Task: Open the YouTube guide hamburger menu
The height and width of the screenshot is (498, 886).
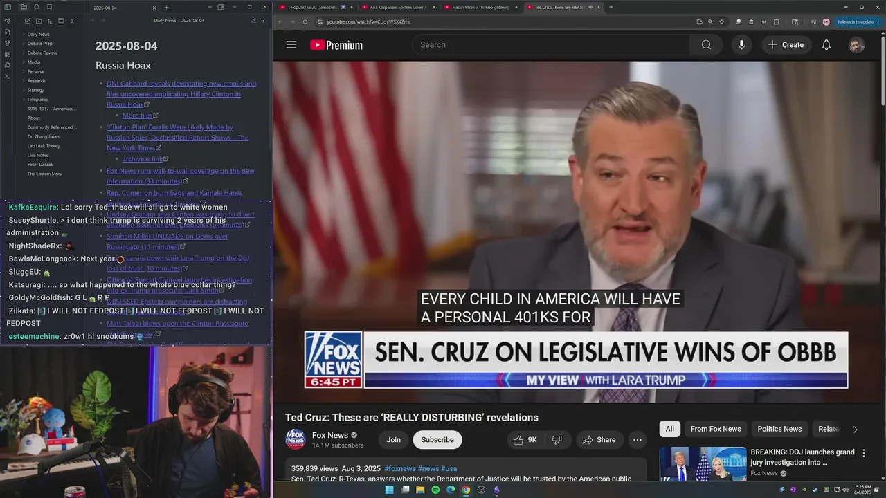Action: tap(291, 45)
